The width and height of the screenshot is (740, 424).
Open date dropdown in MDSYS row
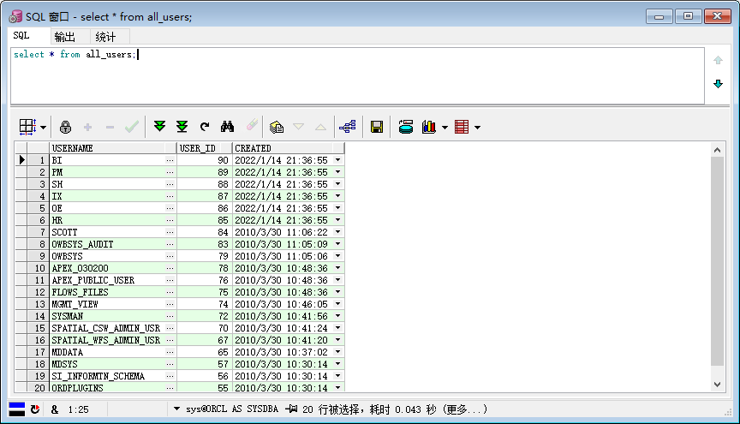click(x=338, y=364)
